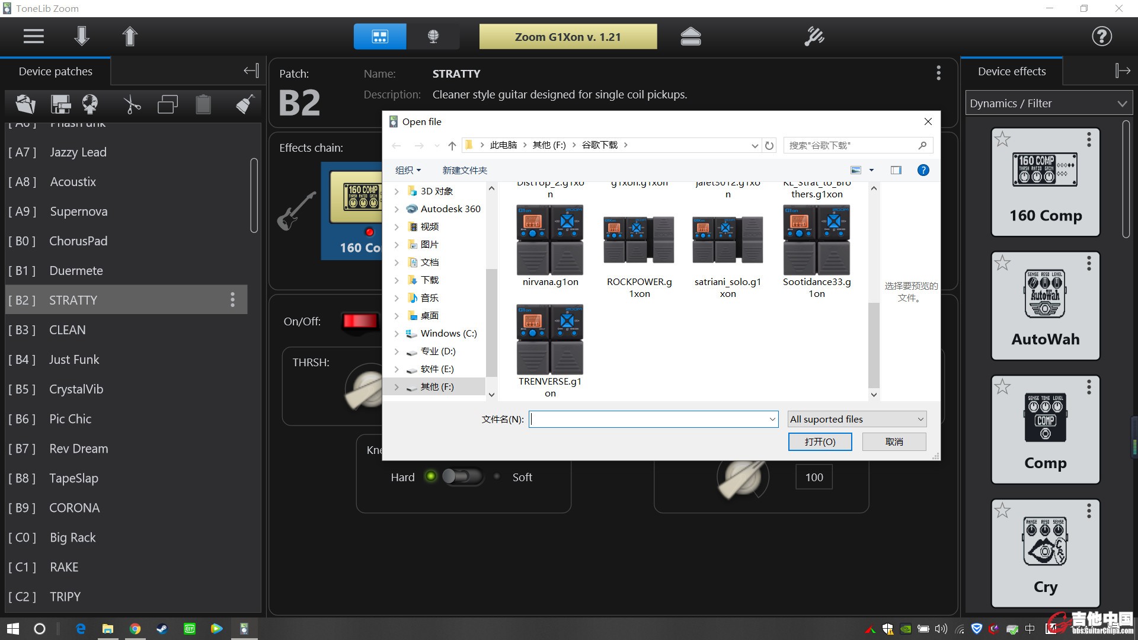This screenshot has width=1138, height=640.
Task: Open the 160 Comp card options menu
Action: click(1089, 139)
